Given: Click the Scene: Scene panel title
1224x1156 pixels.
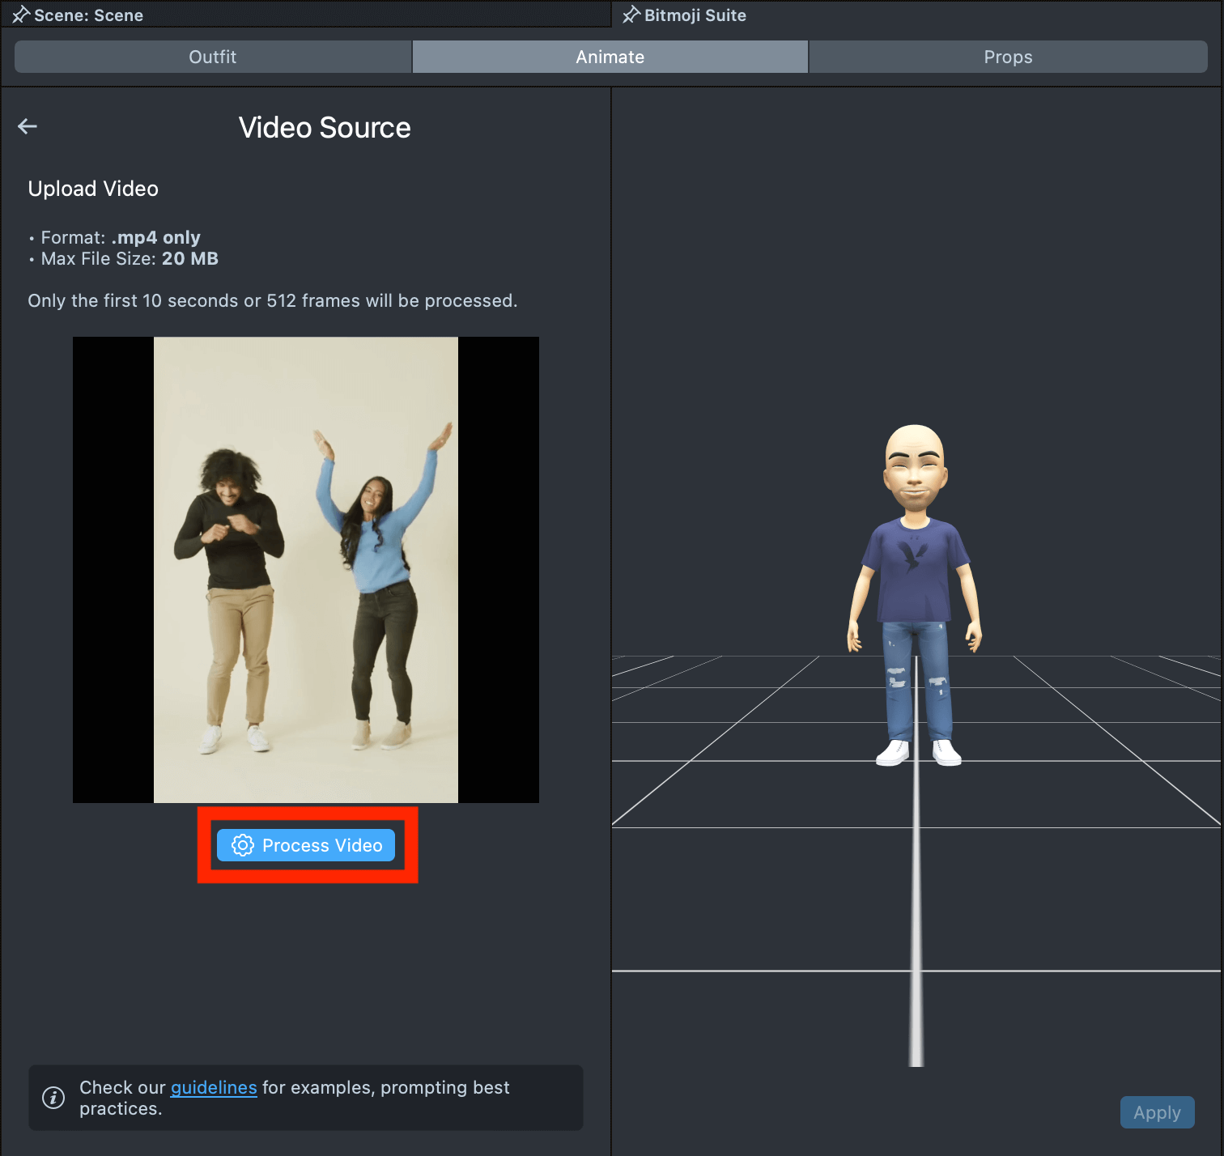Looking at the screenshot, I should point(88,15).
